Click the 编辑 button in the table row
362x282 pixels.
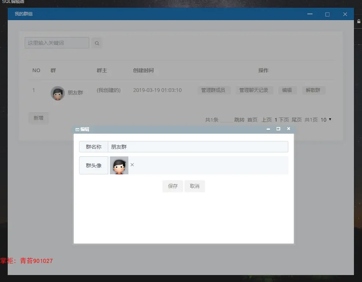287,90
